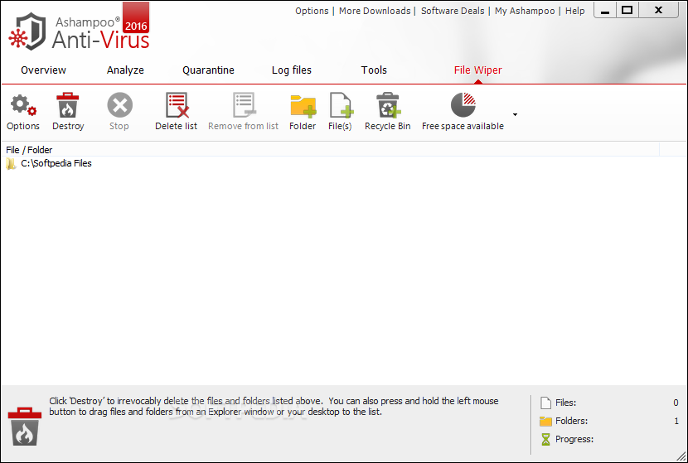Click the Remove from list icon
Viewport: 688px width, 463px height.
pyautogui.click(x=244, y=105)
